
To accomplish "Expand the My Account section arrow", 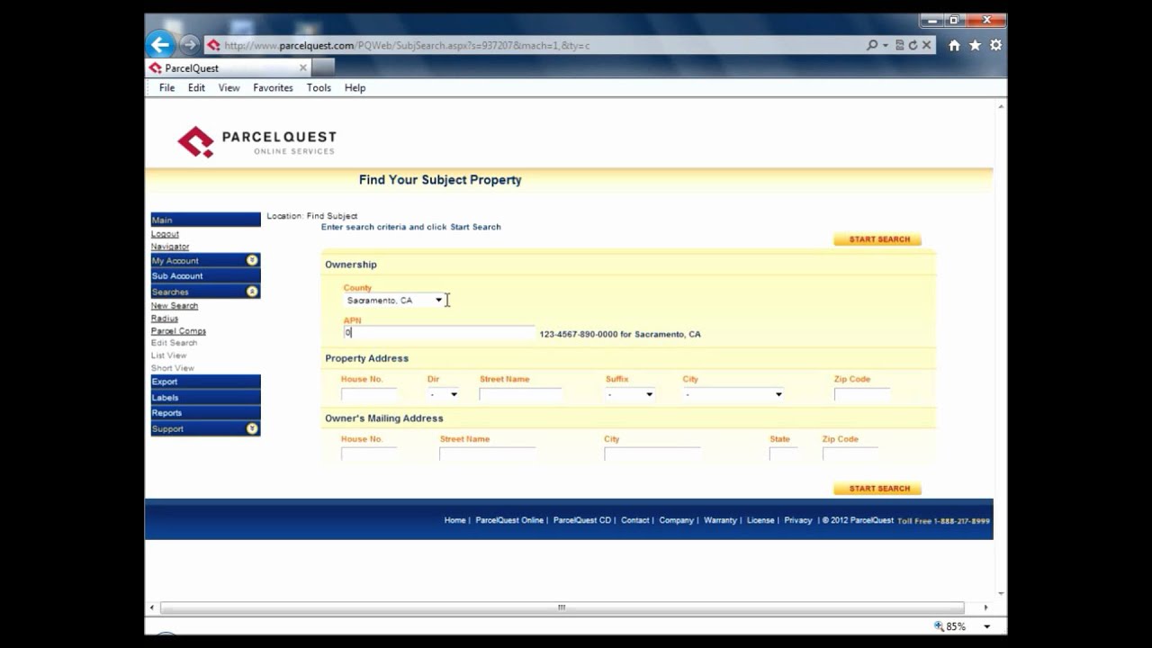I will coord(252,260).
